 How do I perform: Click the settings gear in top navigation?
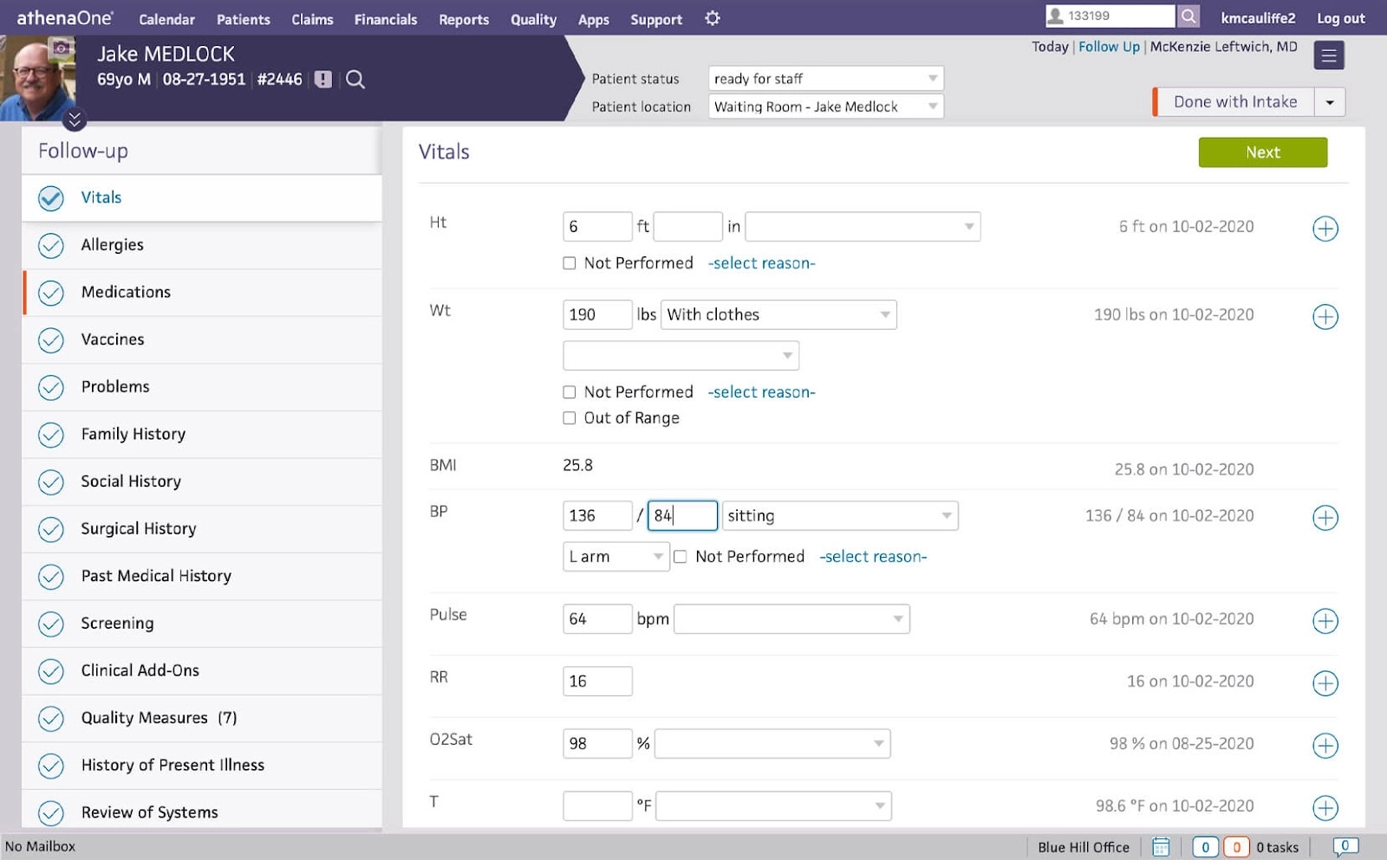(712, 18)
